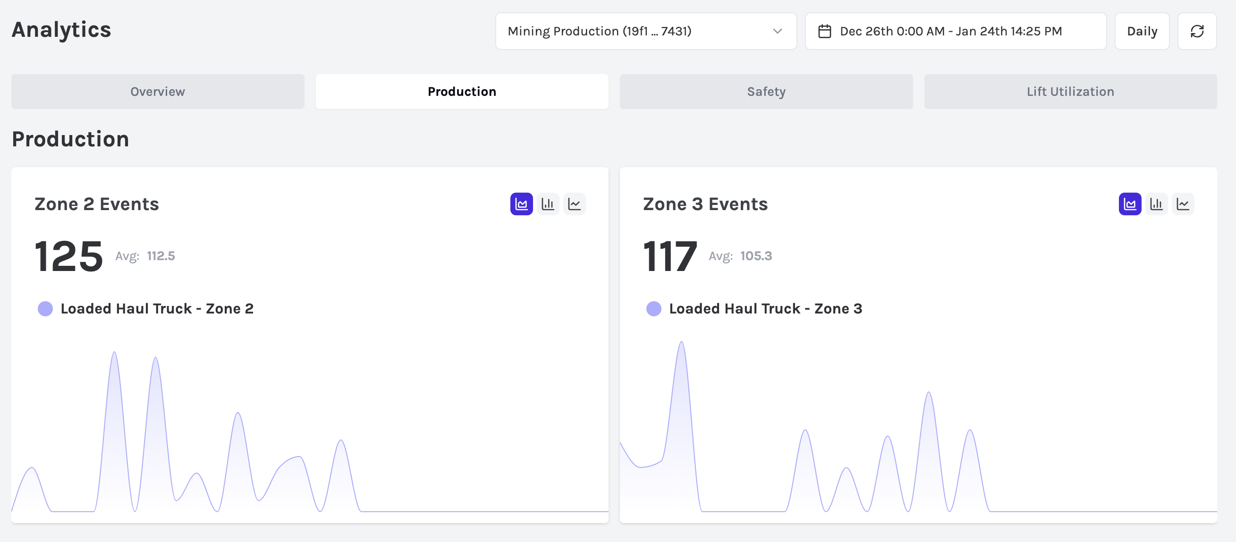Click the calendar icon in date range
The width and height of the screenshot is (1236, 542).
click(824, 31)
